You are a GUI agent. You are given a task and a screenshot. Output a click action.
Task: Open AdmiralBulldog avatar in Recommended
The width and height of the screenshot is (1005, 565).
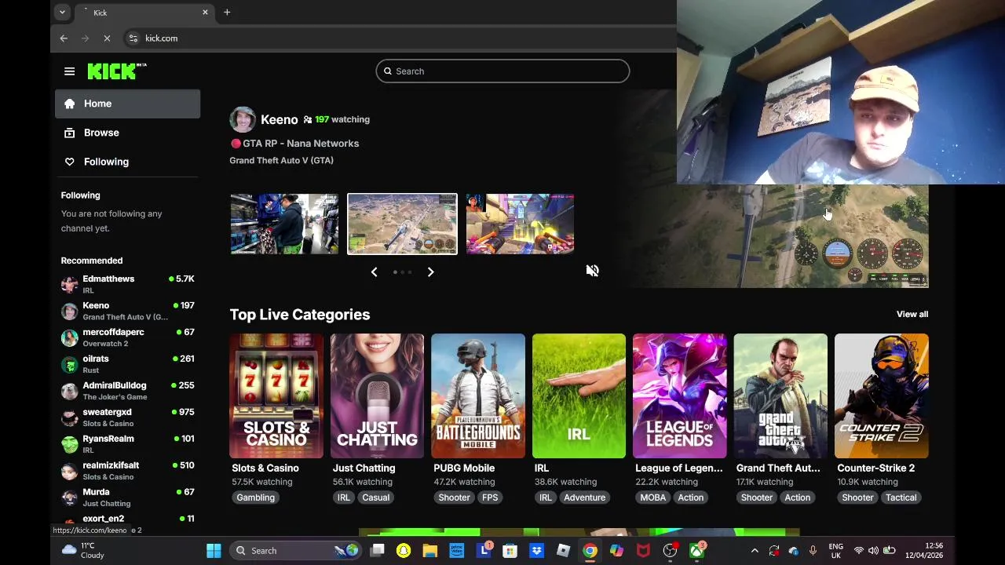tap(70, 391)
